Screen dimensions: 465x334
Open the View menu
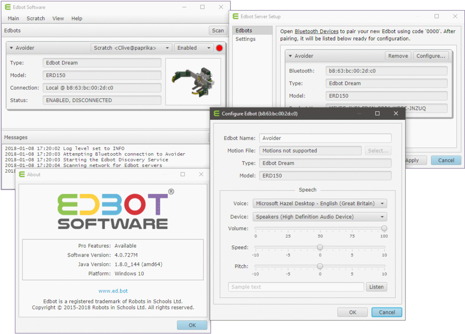pyautogui.click(x=58, y=19)
